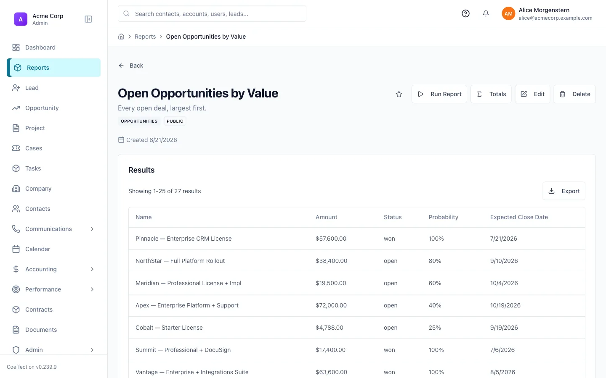This screenshot has height=378, width=606.
Task: Click the Run Report button
Action: [x=439, y=94]
